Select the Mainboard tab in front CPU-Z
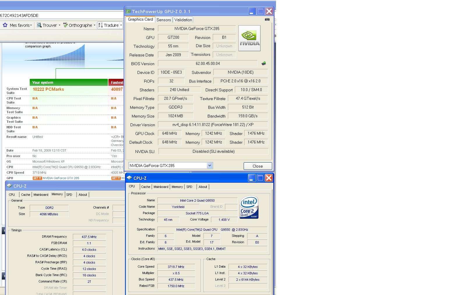 [161, 187]
